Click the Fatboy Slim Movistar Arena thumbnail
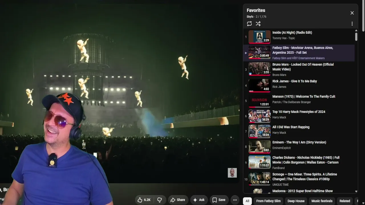365x205 pixels. tap(259, 52)
